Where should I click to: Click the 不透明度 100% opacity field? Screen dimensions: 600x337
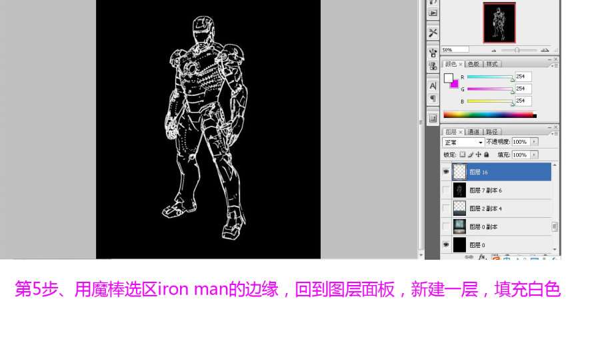pos(521,142)
